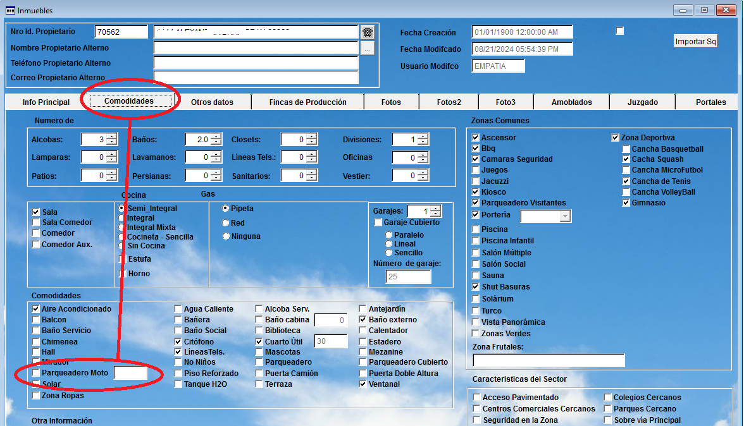Check the Horno checkbox
This screenshot has width=744, height=426.
pyautogui.click(x=122, y=274)
